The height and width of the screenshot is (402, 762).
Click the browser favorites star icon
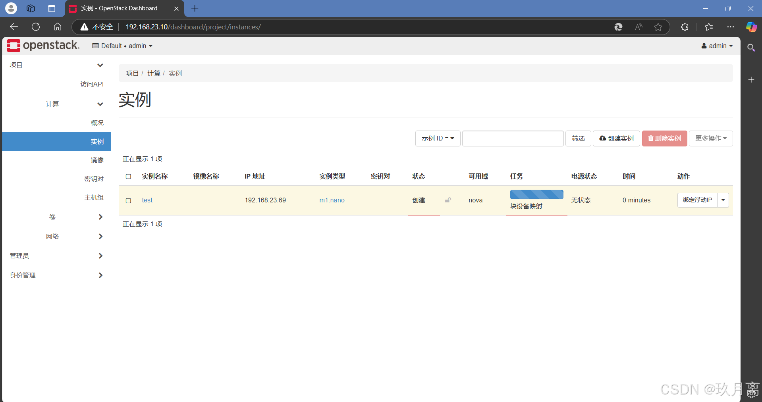(658, 27)
